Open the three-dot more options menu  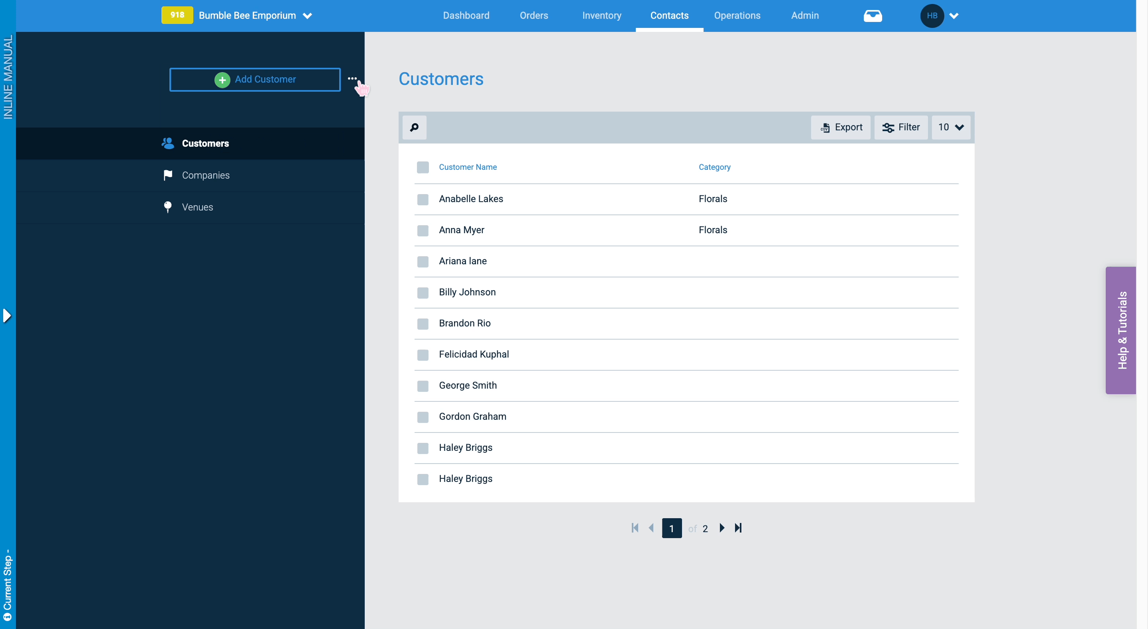352,79
